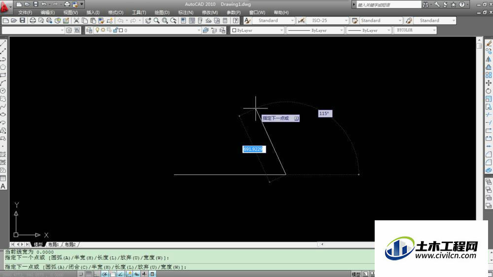Viewport: 493px width, 277px height.
Task: Select the Line draw tool
Action: click(x=3, y=43)
